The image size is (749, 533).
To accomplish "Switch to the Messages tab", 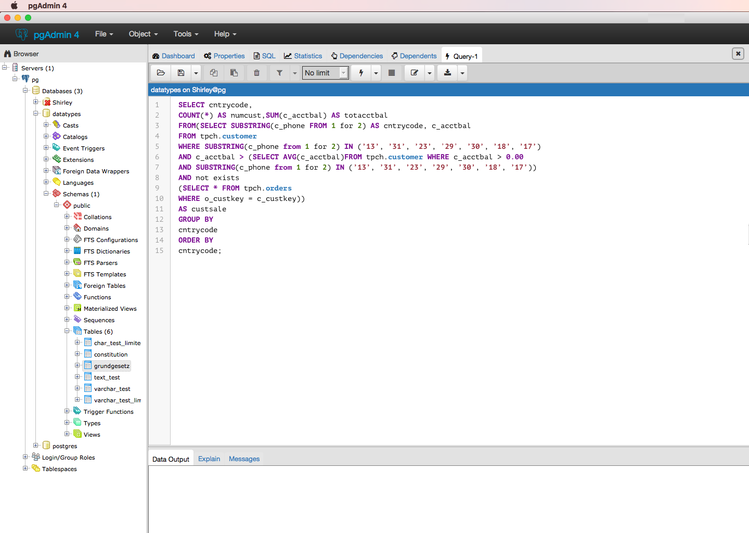I will 244,459.
